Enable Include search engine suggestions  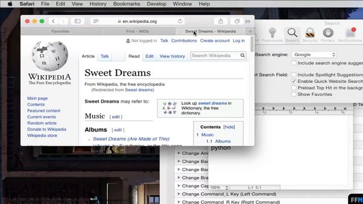[294, 63]
